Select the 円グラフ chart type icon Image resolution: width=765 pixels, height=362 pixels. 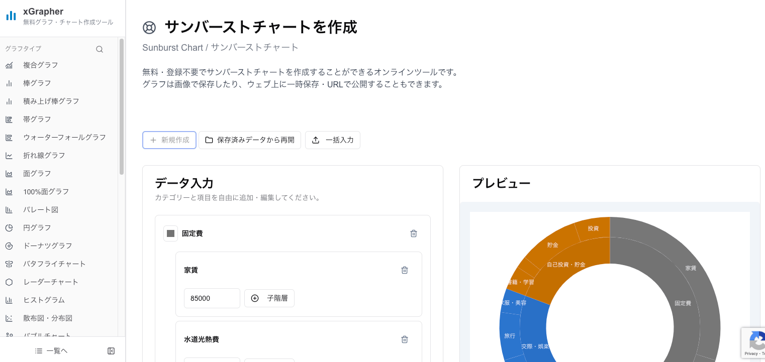[10, 227]
